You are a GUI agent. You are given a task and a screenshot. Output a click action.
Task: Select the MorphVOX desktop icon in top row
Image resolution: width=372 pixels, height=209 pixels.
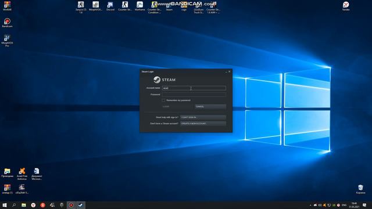(95, 6)
